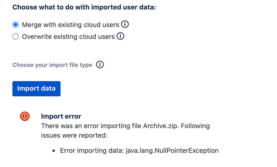Select the info circle after Merge with existing
This screenshot has height=167, width=277.
click(125, 24)
